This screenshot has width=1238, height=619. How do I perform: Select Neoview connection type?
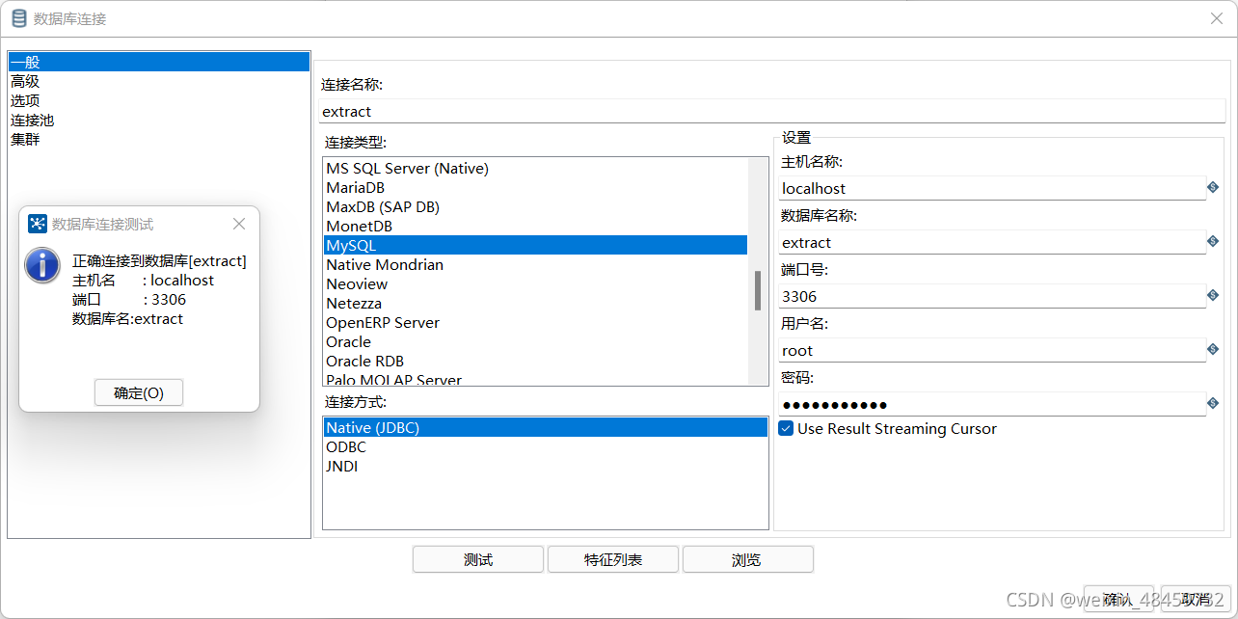[535, 283]
